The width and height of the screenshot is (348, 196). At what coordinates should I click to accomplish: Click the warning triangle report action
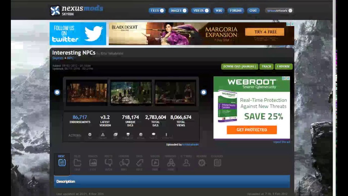[103, 135]
